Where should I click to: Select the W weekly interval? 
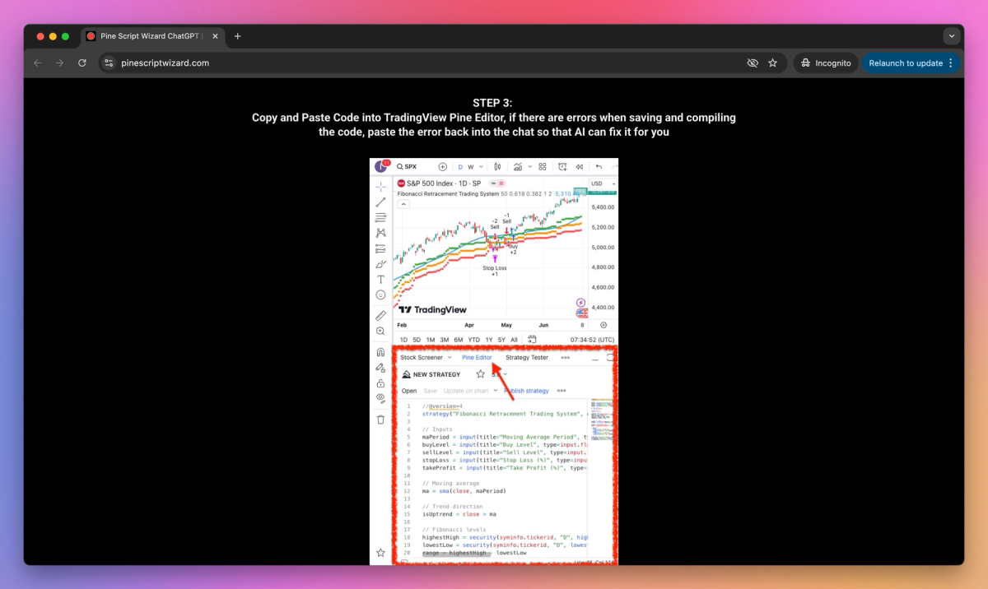[x=471, y=166]
